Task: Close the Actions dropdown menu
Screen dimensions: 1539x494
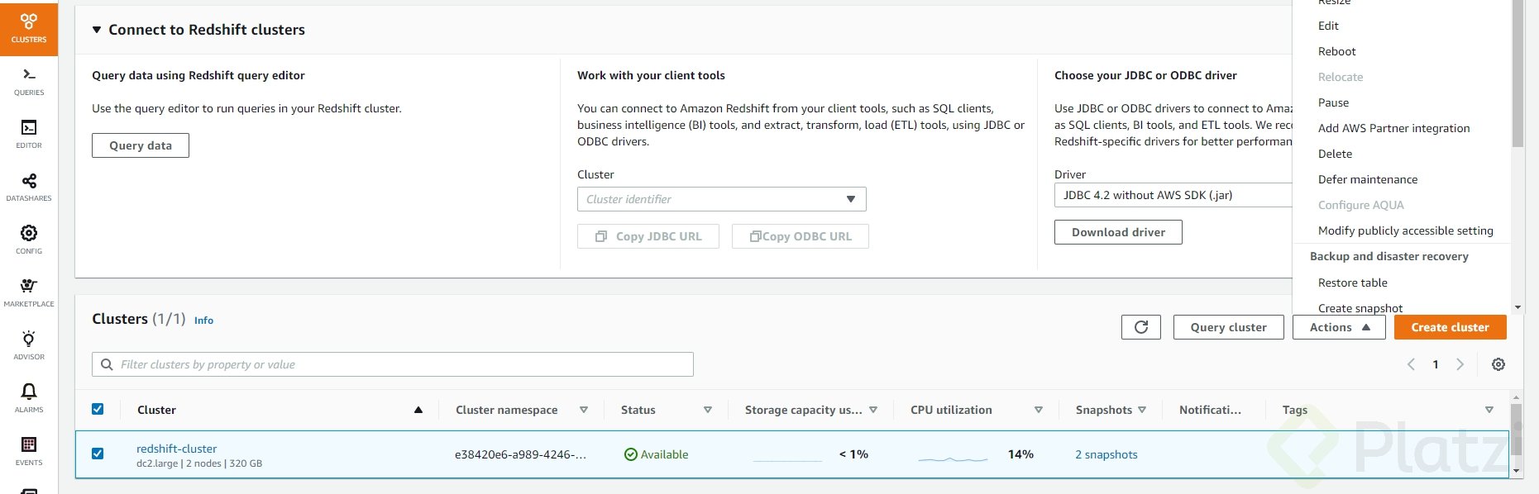Action: coord(1338,327)
